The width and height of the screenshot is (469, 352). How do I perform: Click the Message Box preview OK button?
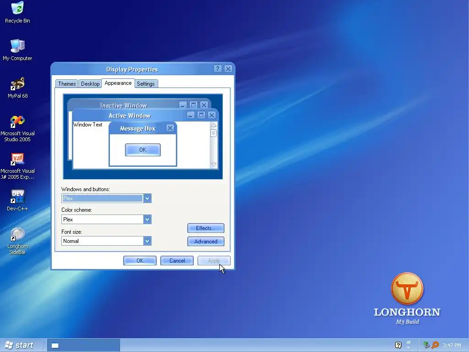click(143, 150)
